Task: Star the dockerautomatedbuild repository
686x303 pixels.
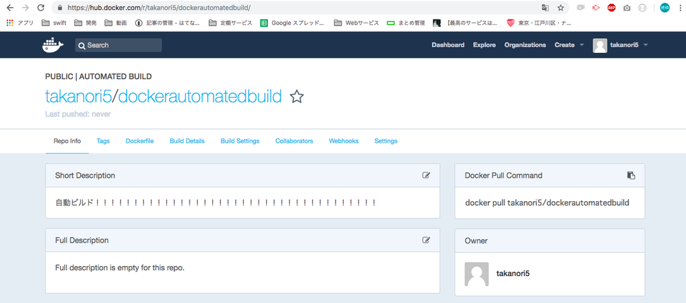Action: pos(297,97)
